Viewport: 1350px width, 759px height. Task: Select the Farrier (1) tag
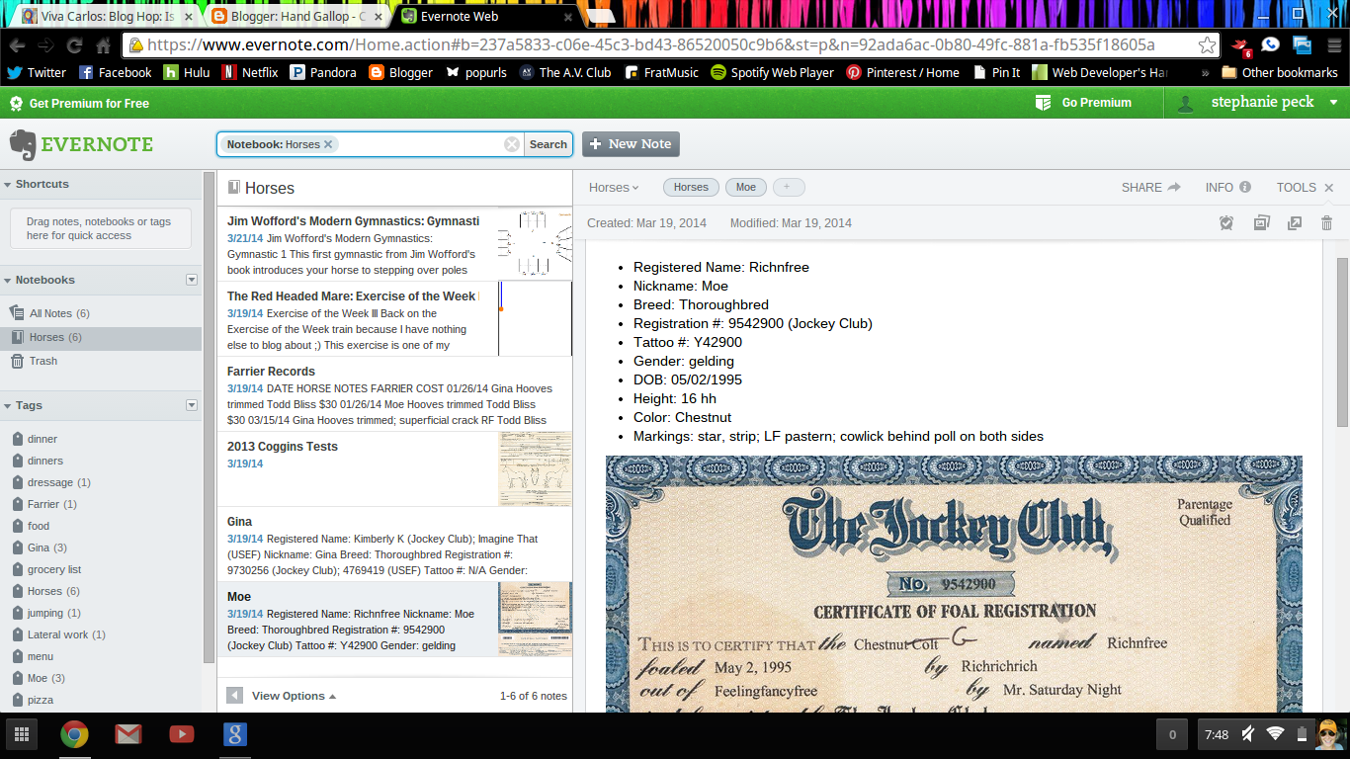(51, 504)
